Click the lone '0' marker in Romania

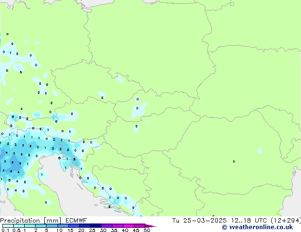pyautogui.click(x=234, y=161)
